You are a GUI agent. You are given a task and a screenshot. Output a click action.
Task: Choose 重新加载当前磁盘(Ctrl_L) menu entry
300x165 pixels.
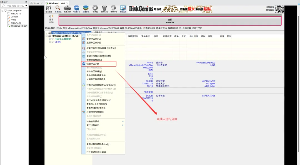click(x=103, y=144)
